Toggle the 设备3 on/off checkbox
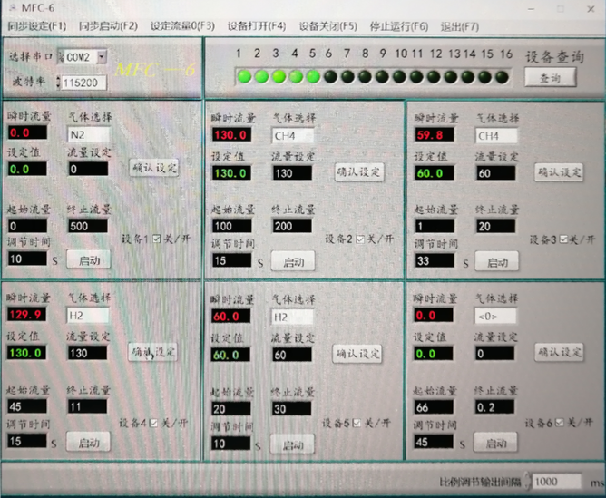Screen dimensions: 606x498 [x=562, y=239]
